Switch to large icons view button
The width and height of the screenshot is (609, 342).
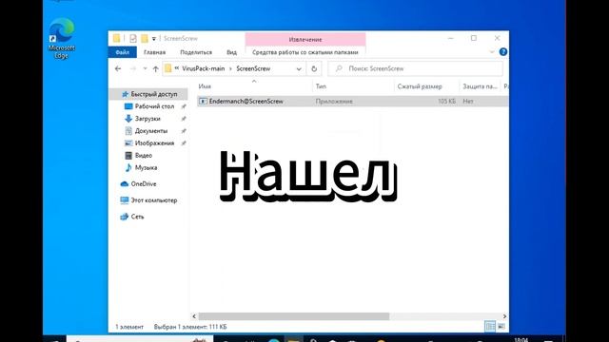501,327
